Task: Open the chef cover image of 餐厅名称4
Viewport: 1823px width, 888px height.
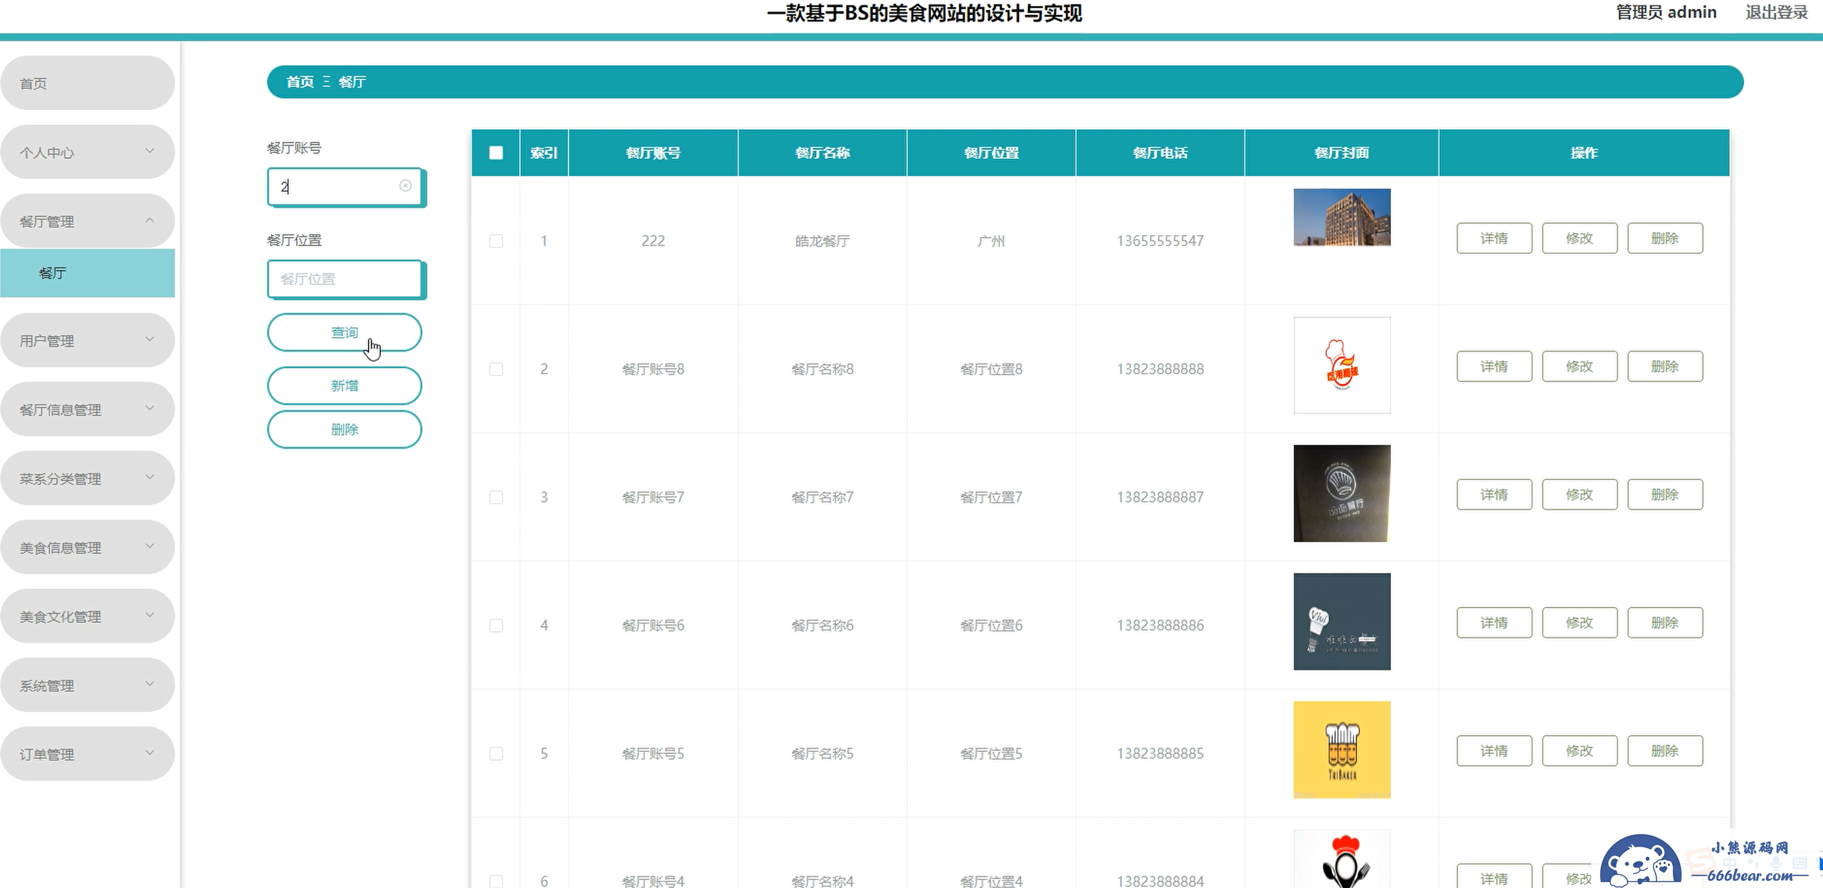Action: [1342, 859]
